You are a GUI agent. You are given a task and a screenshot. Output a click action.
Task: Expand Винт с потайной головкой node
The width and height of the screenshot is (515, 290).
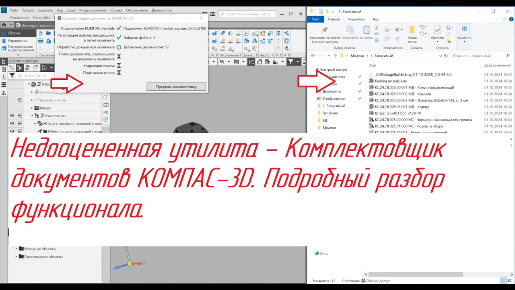pyautogui.click(x=35, y=123)
